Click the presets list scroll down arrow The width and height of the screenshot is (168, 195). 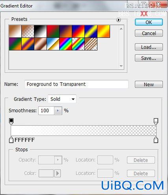pos(121,66)
